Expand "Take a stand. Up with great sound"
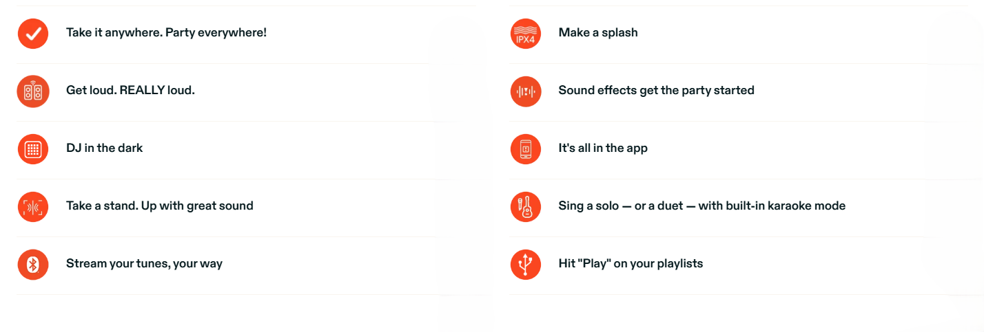 click(x=160, y=206)
